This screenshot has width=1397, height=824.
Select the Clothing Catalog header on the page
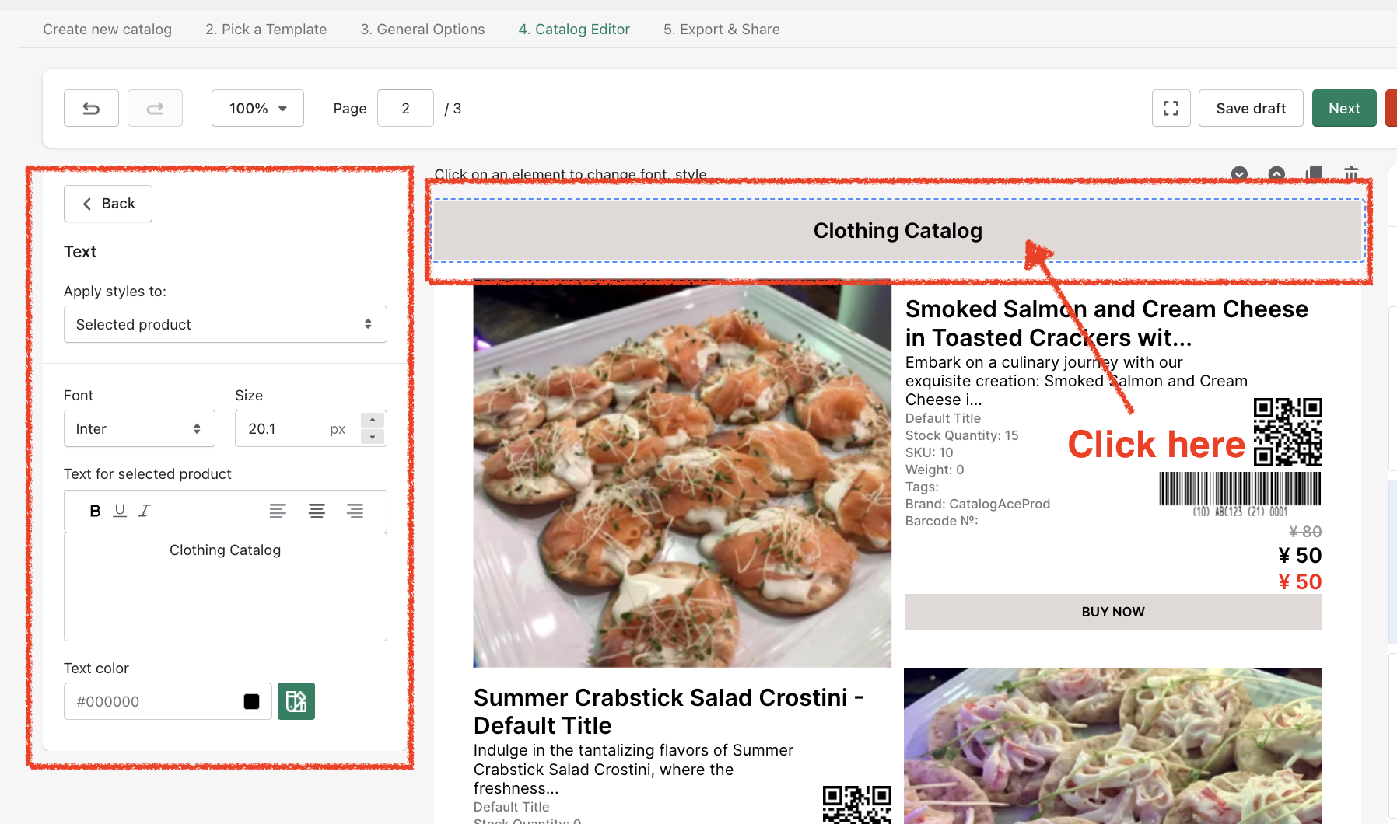[x=898, y=231]
